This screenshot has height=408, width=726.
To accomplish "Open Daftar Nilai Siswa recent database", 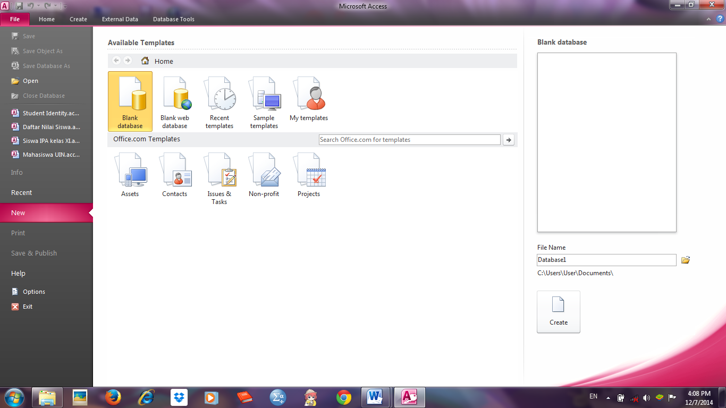I will point(46,127).
